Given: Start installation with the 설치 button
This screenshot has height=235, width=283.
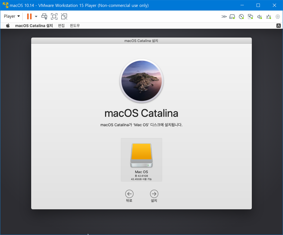Looking at the screenshot, I should coord(154,196).
